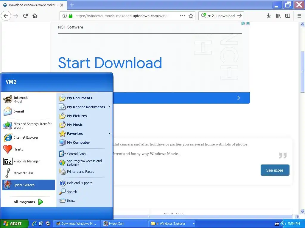Screen dimensions: 305x228
Task: Expand hidden tray icons arrow
Action: (283, 224)
